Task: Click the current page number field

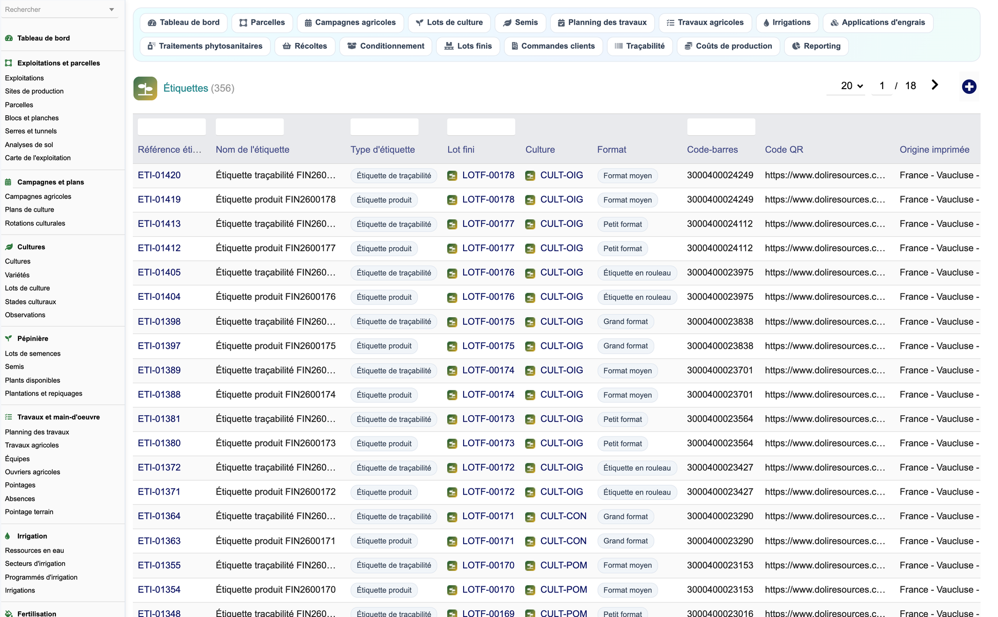Action: [x=882, y=86]
